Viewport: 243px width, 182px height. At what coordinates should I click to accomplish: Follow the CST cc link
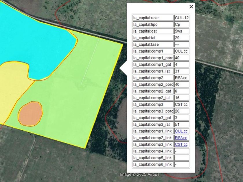click(181, 144)
